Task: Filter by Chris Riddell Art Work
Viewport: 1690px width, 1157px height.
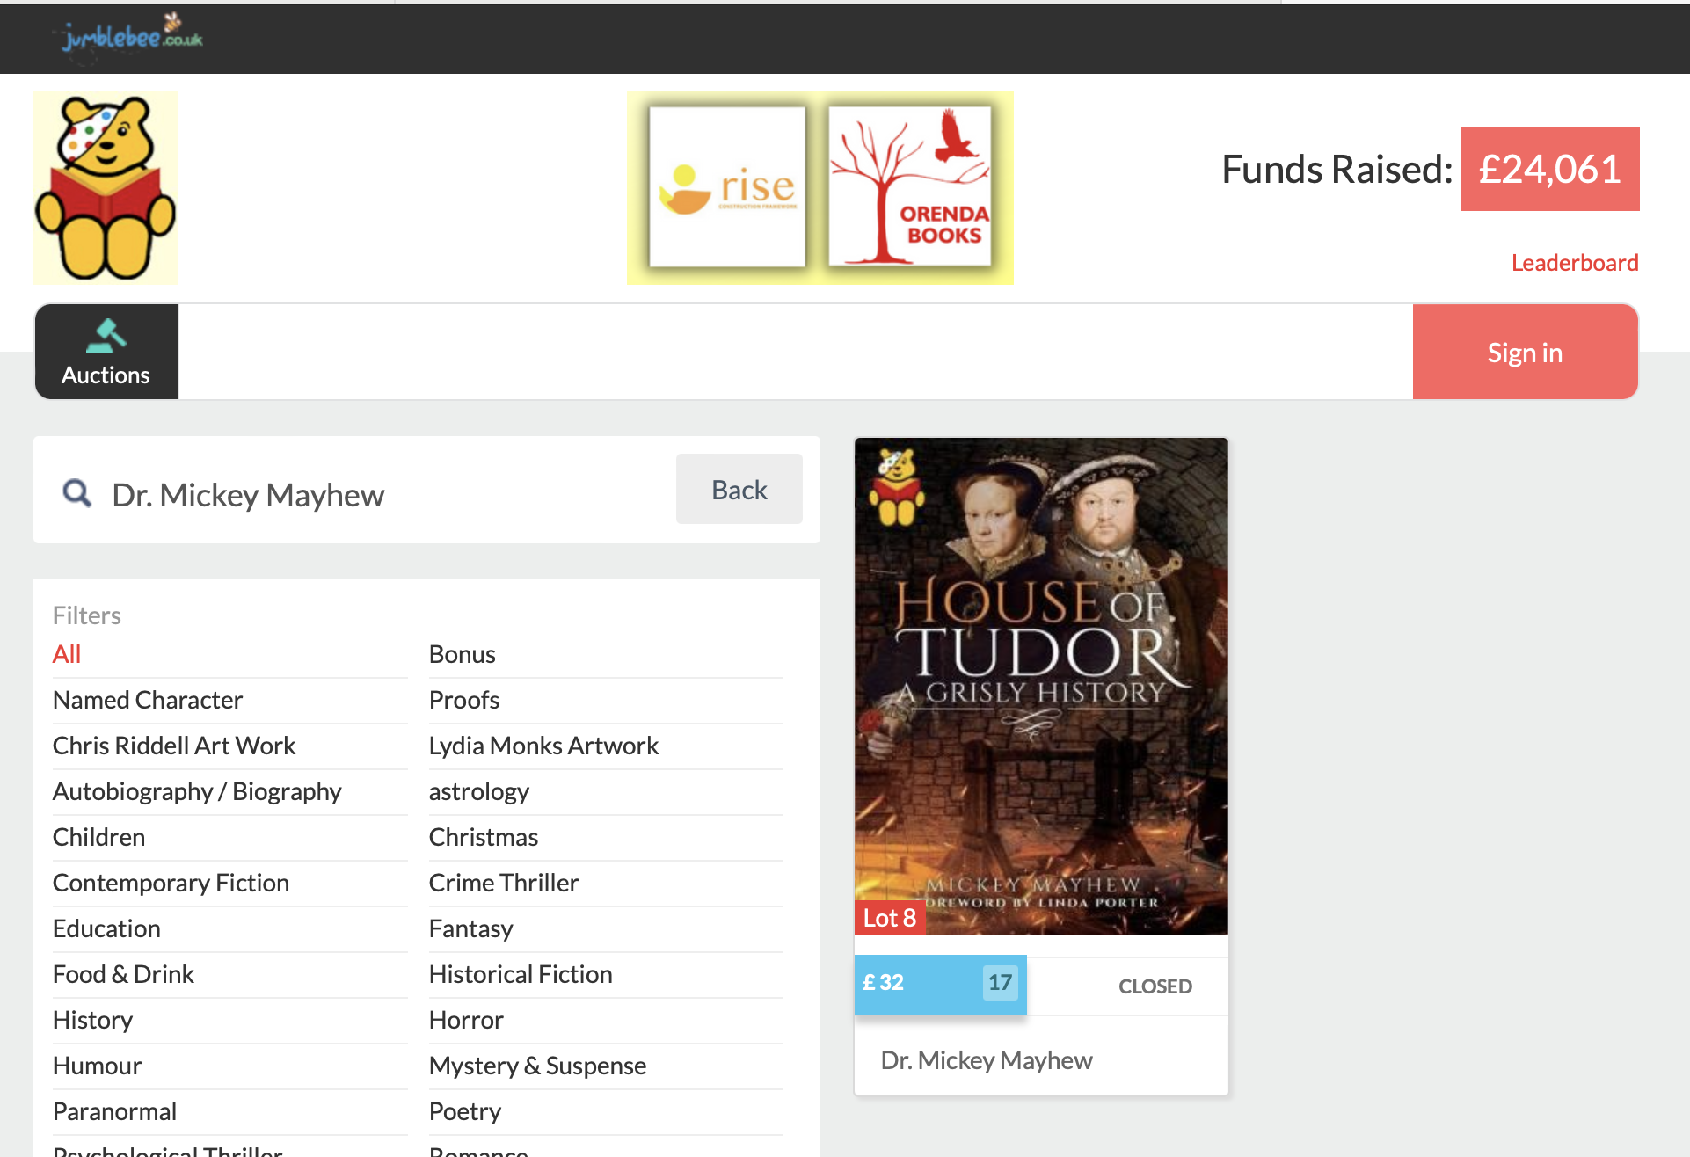Action: click(174, 746)
